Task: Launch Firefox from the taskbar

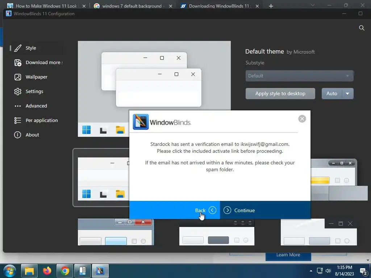Action: 47,271
